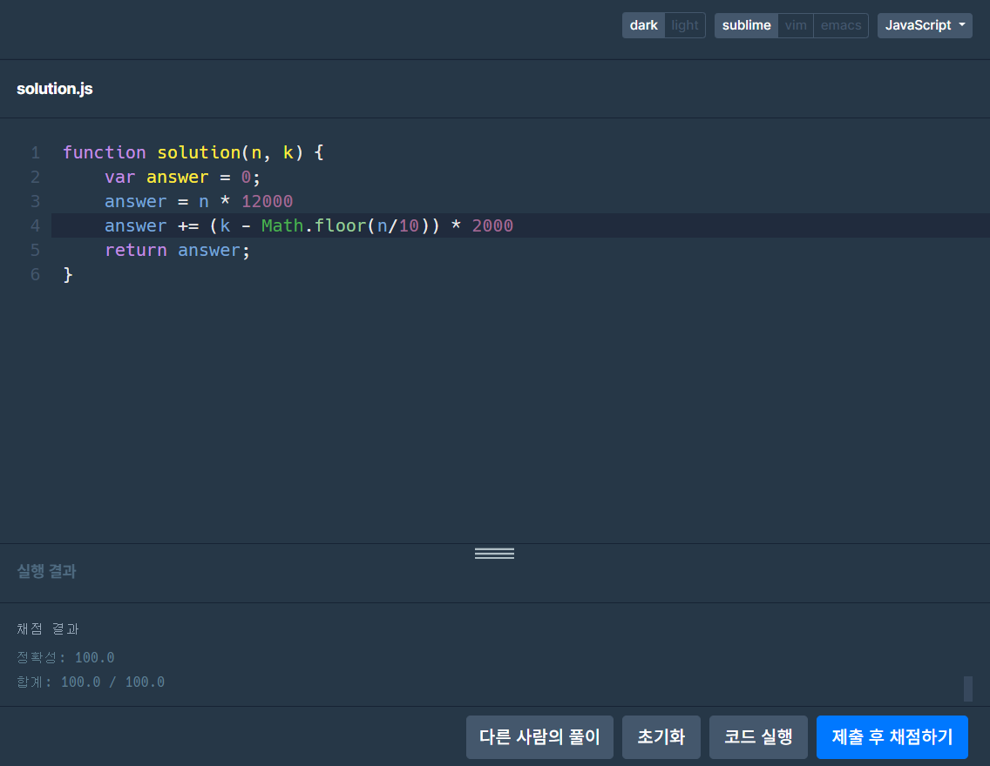The image size is (990, 766).
Task: Click line number 4 in gutter
Action: [36, 225]
